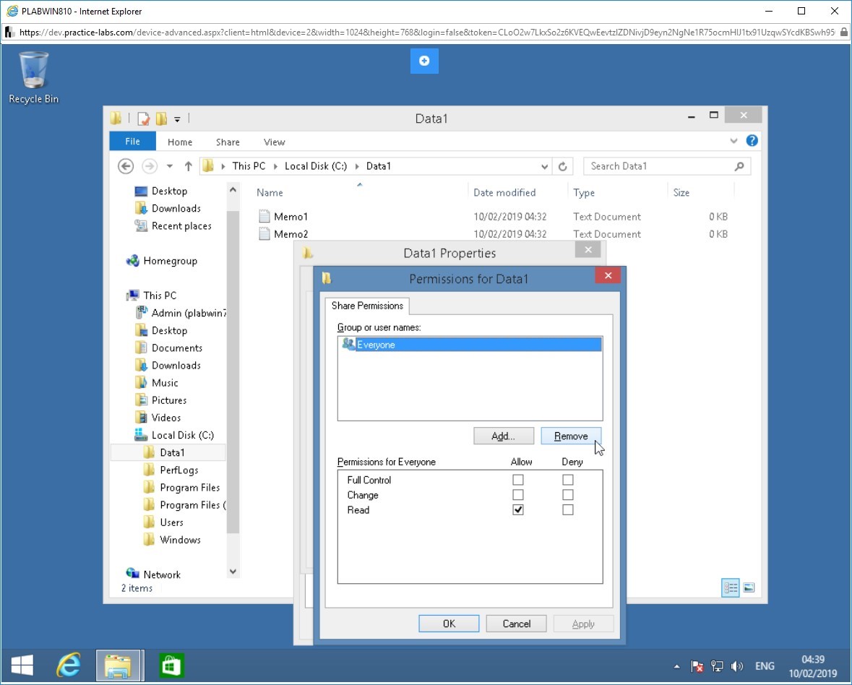852x685 pixels.
Task: Cancel the Permissions dialog
Action: (x=516, y=624)
